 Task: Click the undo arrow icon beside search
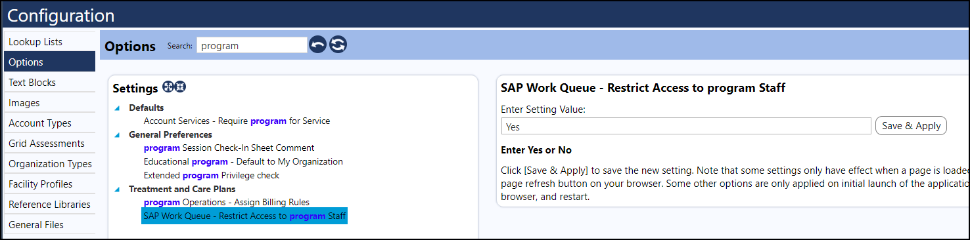[x=317, y=45]
